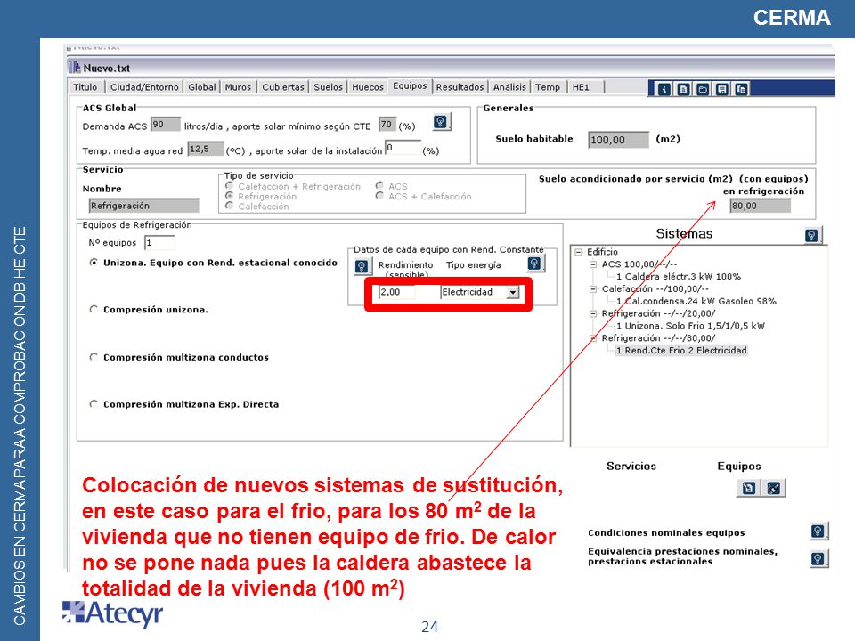Open the Electricidad energy type dropdown
This screenshot has height=641, width=855.
pos(513,293)
